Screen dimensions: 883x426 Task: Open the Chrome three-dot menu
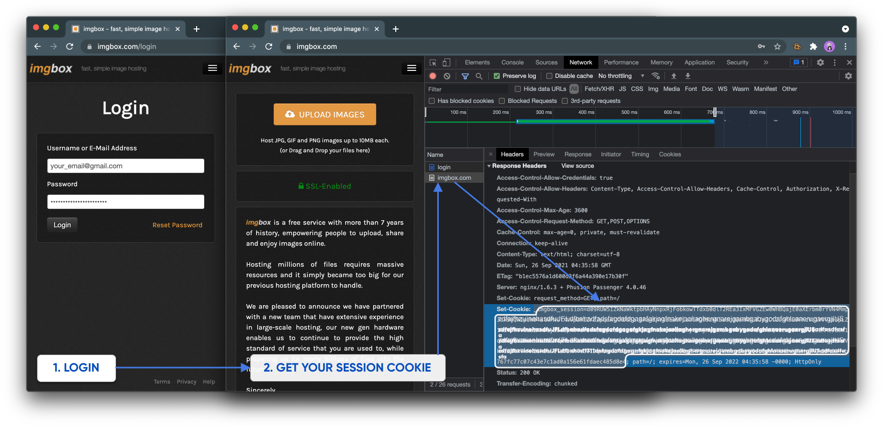845,46
